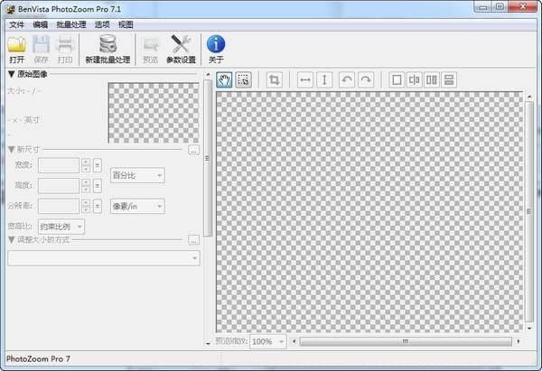Rotate image clockwise
The height and width of the screenshot is (371, 542).
click(x=365, y=80)
